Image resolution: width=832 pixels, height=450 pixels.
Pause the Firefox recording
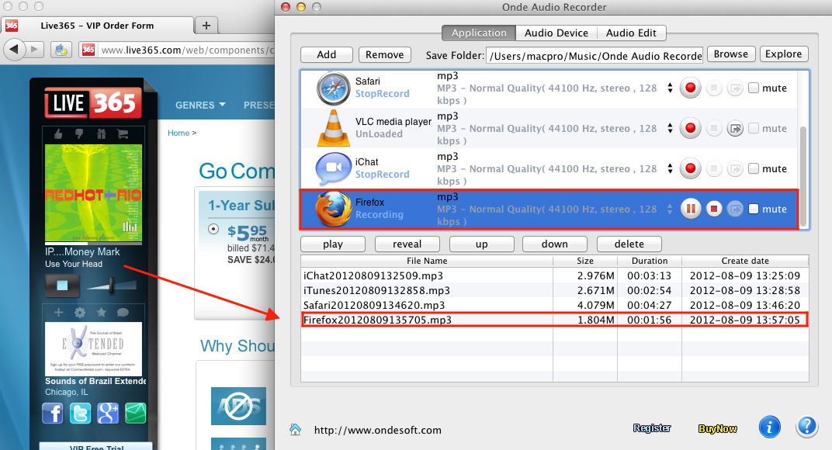coord(690,209)
